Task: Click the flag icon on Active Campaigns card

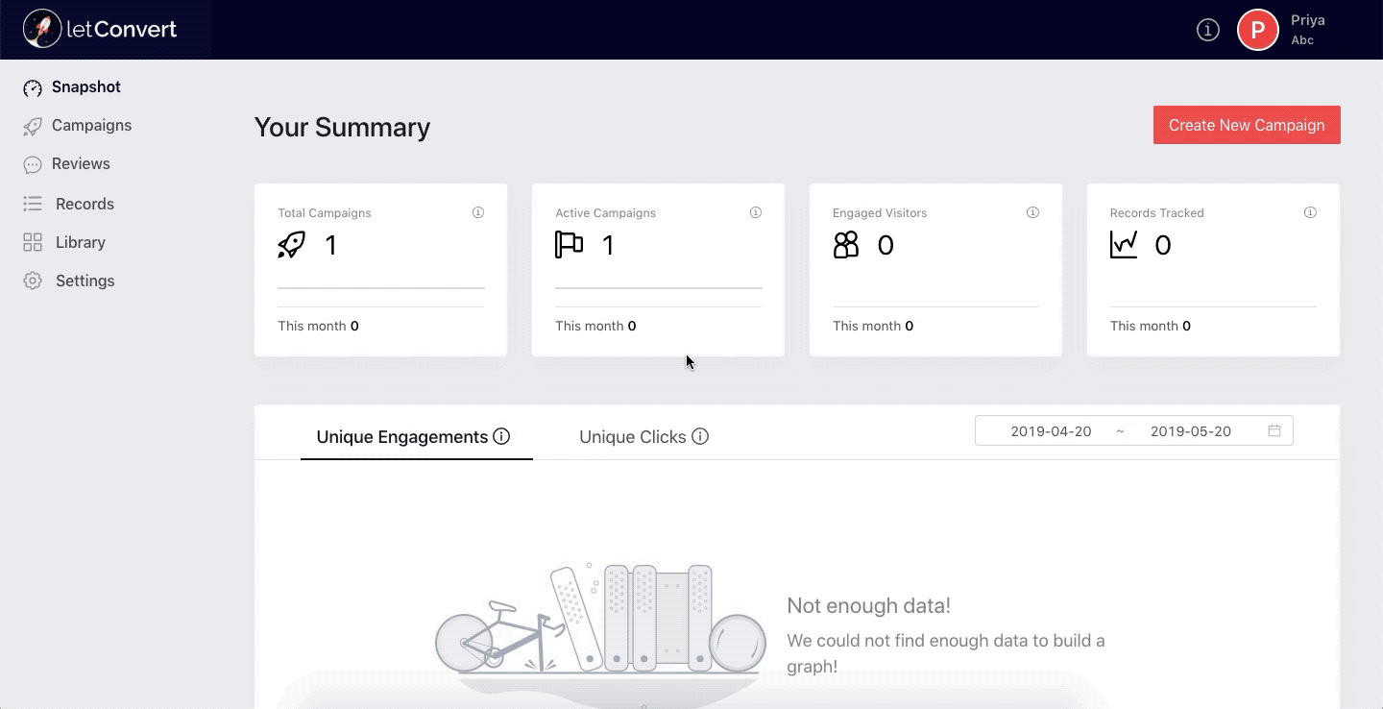Action: tap(569, 245)
